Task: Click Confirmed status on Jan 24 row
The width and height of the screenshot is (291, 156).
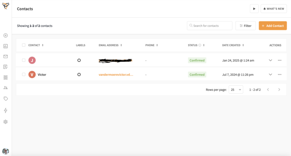Action: click(x=197, y=60)
